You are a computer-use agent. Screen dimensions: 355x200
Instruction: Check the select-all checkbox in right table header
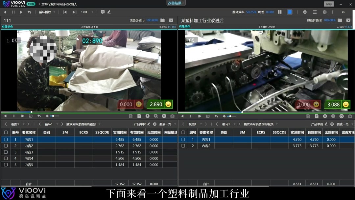click(x=183, y=132)
